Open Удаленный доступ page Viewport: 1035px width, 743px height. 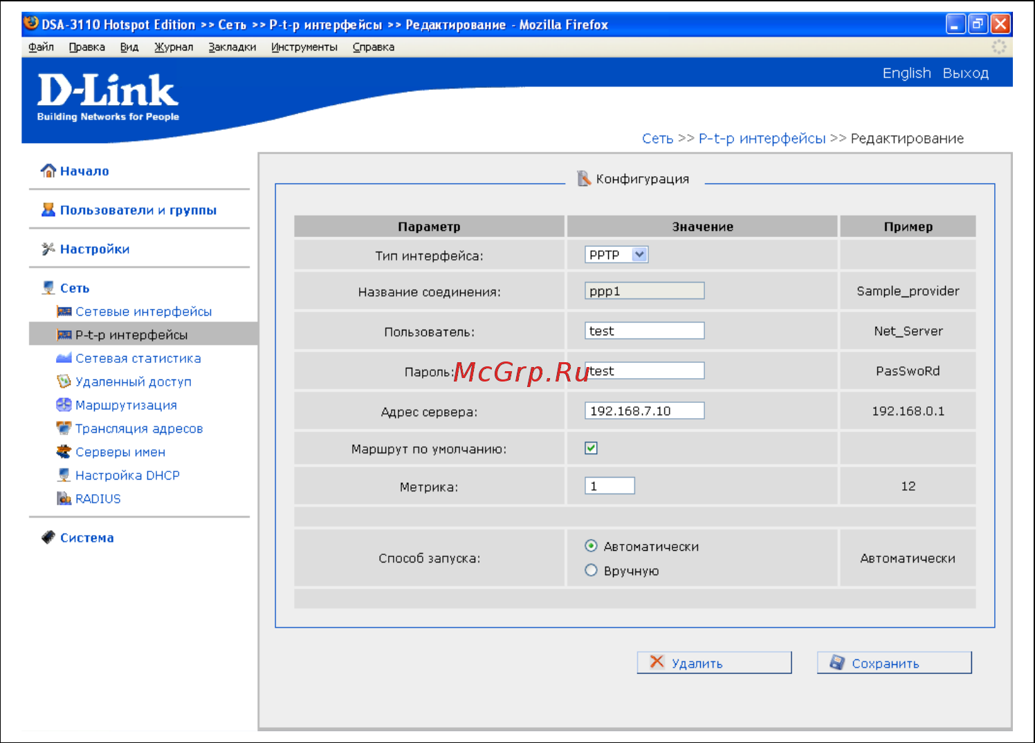click(134, 382)
